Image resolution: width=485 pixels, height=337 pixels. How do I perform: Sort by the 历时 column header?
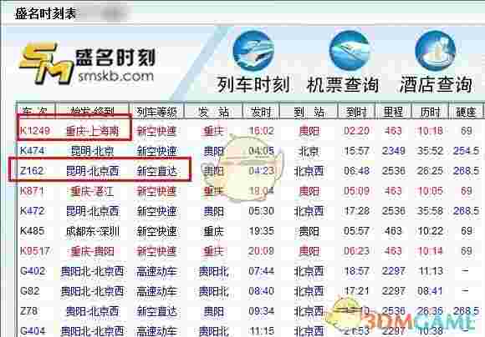click(430, 112)
